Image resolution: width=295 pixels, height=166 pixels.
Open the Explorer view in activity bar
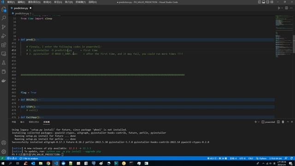click(4, 9)
